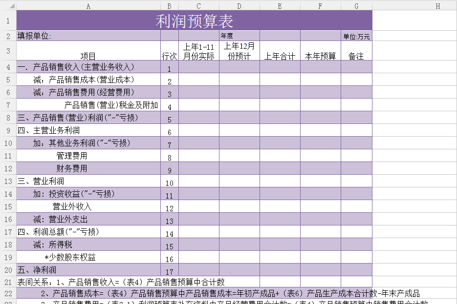The width and height of the screenshot is (457, 304).
Task: Select row 13 using its row header
Action: [8, 181]
